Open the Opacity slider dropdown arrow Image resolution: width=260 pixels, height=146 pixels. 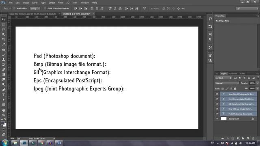coord(257,83)
